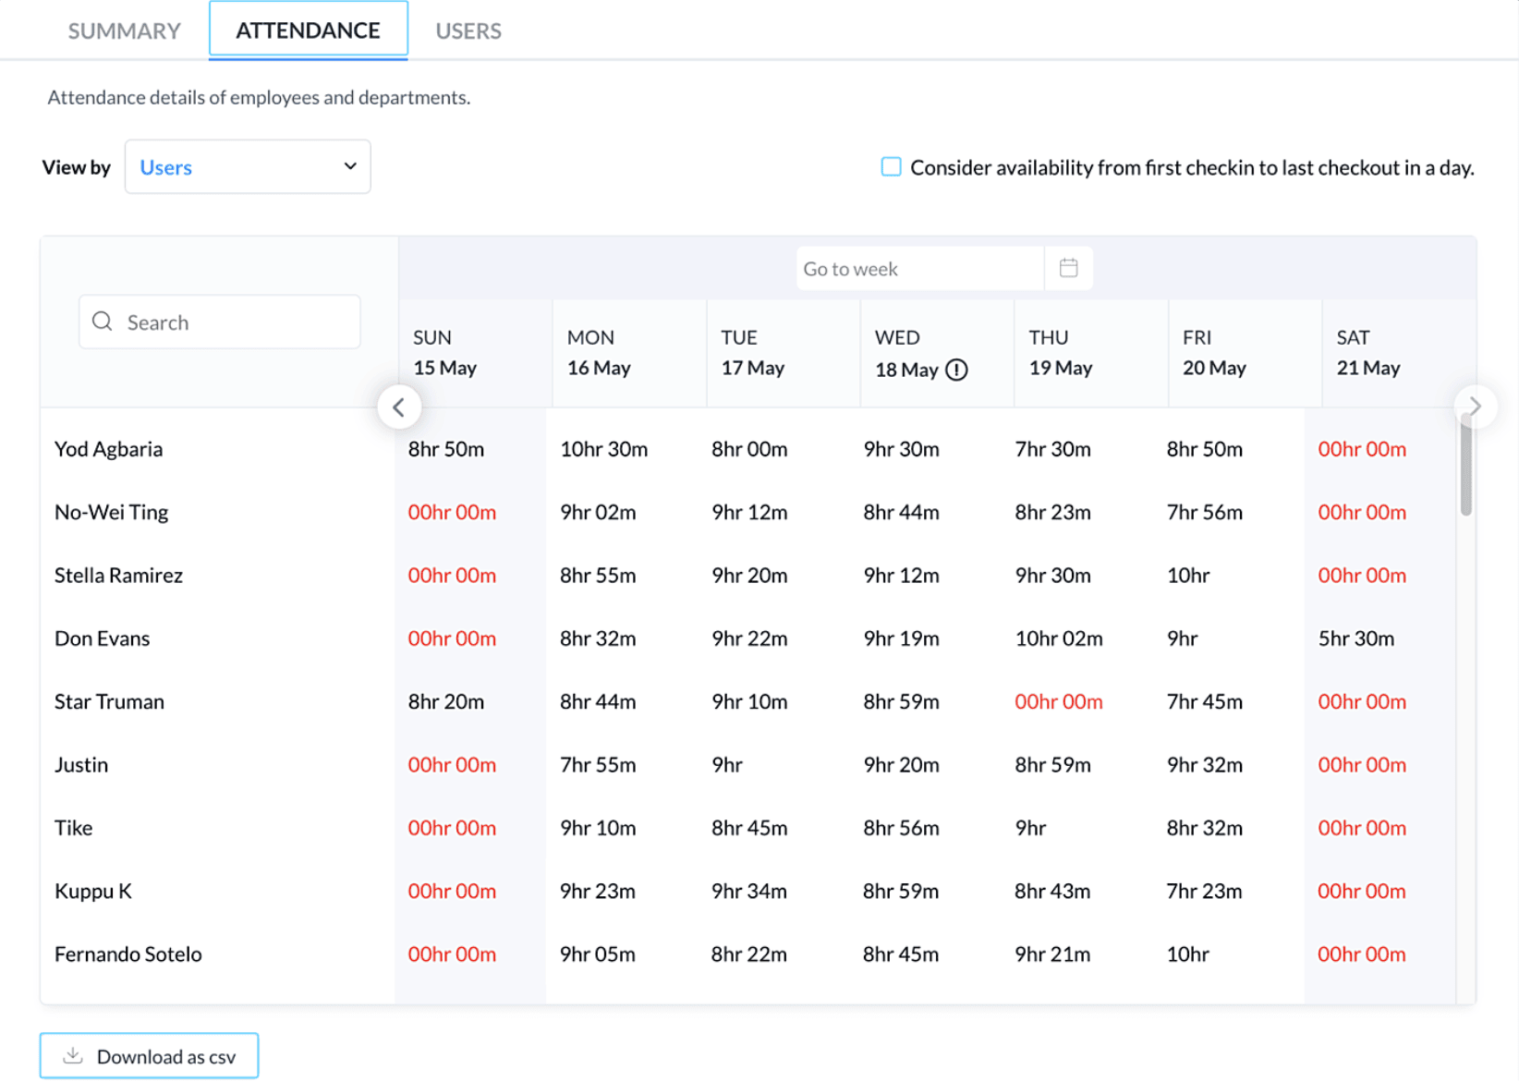The height and width of the screenshot is (1081, 1519).
Task: Go to previous week with left arrow
Action: pos(399,407)
